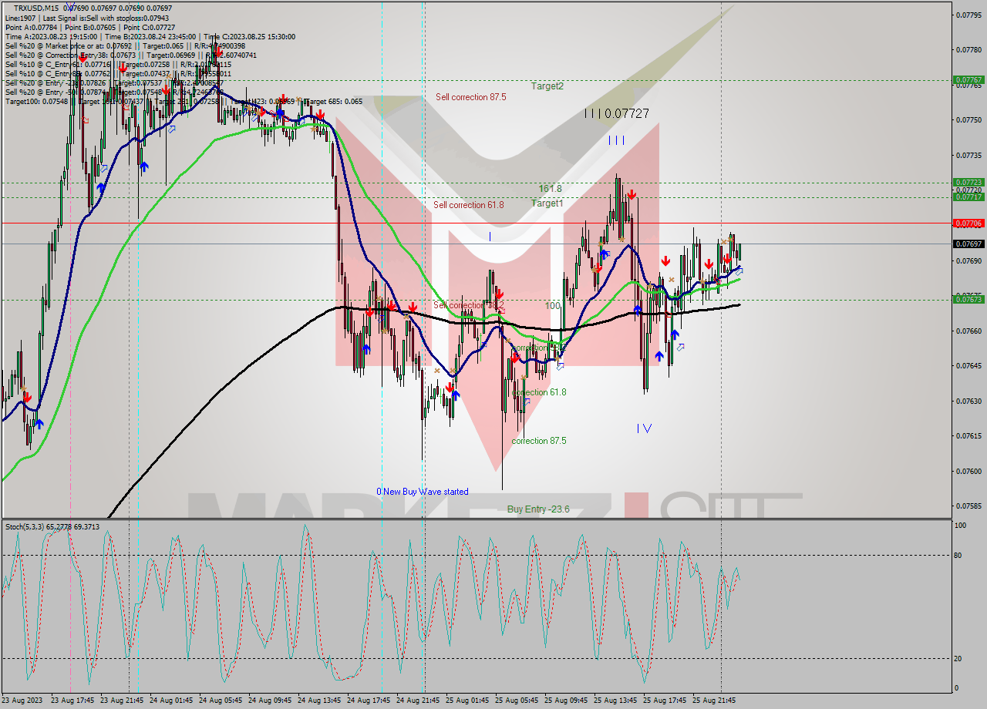Click 0.07585 on the price axis
Screen dimensions: 987x709
pyautogui.click(x=968, y=506)
